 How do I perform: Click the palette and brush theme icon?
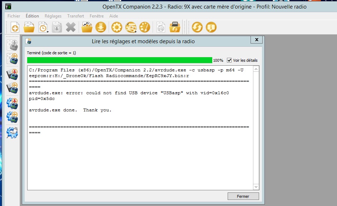click(x=145, y=27)
